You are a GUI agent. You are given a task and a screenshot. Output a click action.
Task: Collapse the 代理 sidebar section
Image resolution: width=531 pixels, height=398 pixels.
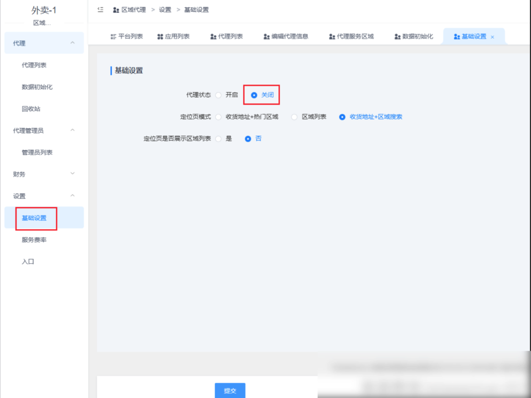pyautogui.click(x=44, y=43)
